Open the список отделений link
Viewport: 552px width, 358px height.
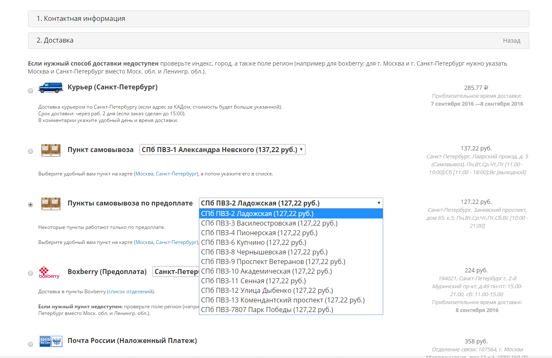[x=130, y=292]
